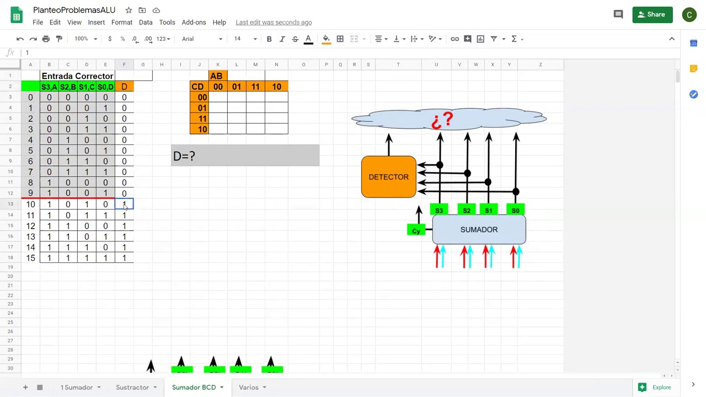Open the Insert menu

pyautogui.click(x=96, y=22)
